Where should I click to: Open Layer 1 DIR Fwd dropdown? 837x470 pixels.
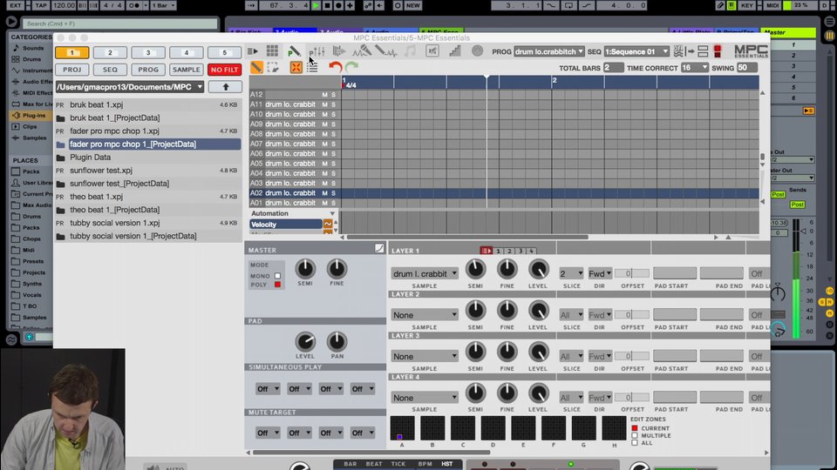(600, 273)
